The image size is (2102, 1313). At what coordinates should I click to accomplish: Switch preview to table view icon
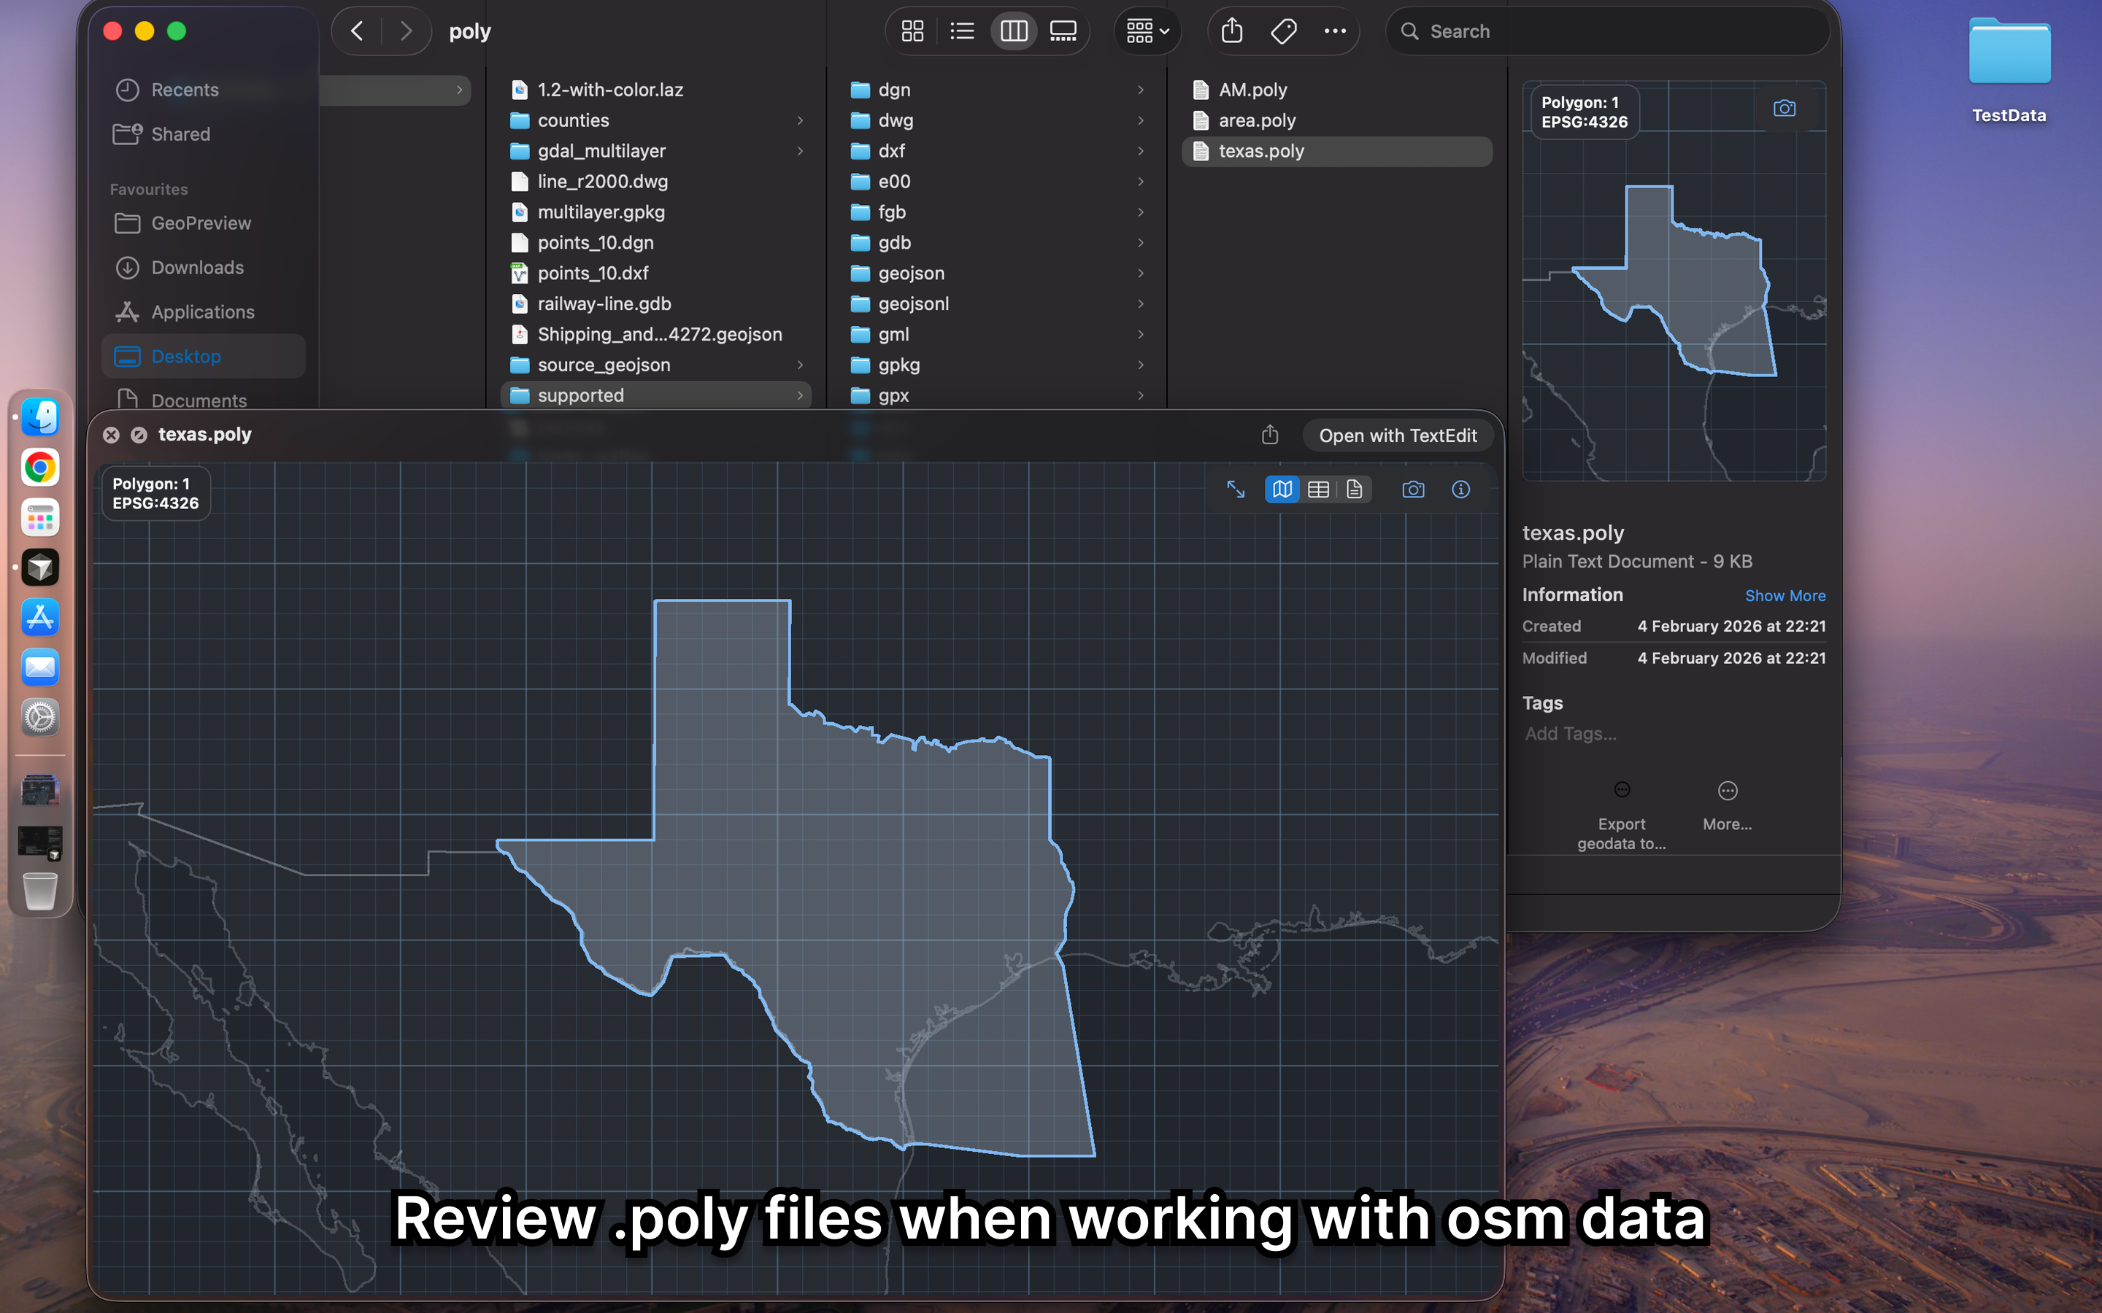pos(1317,489)
